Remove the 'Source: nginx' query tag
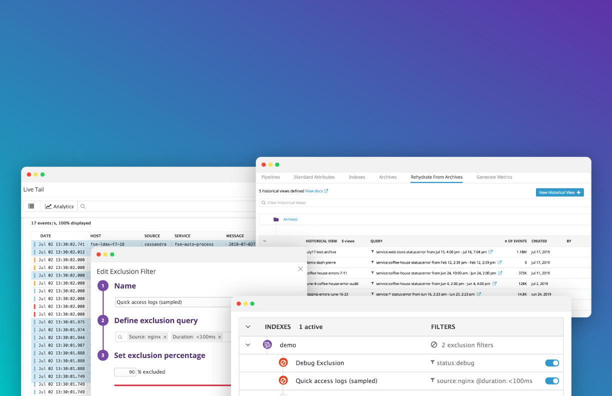The width and height of the screenshot is (612, 396). click(x=165, y=337)
